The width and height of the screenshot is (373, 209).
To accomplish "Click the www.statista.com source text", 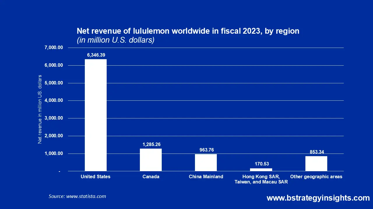I will tap(86, 196).
